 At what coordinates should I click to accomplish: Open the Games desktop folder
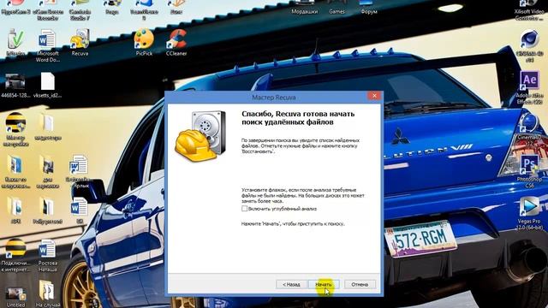tap(337, 8)
